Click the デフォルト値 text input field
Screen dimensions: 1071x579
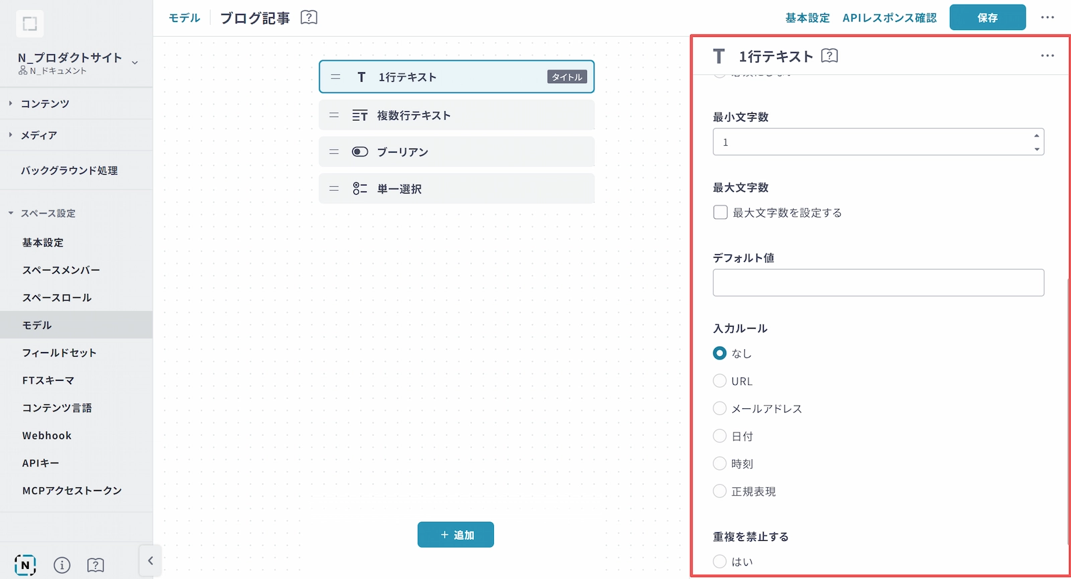(x=878, y=282)
